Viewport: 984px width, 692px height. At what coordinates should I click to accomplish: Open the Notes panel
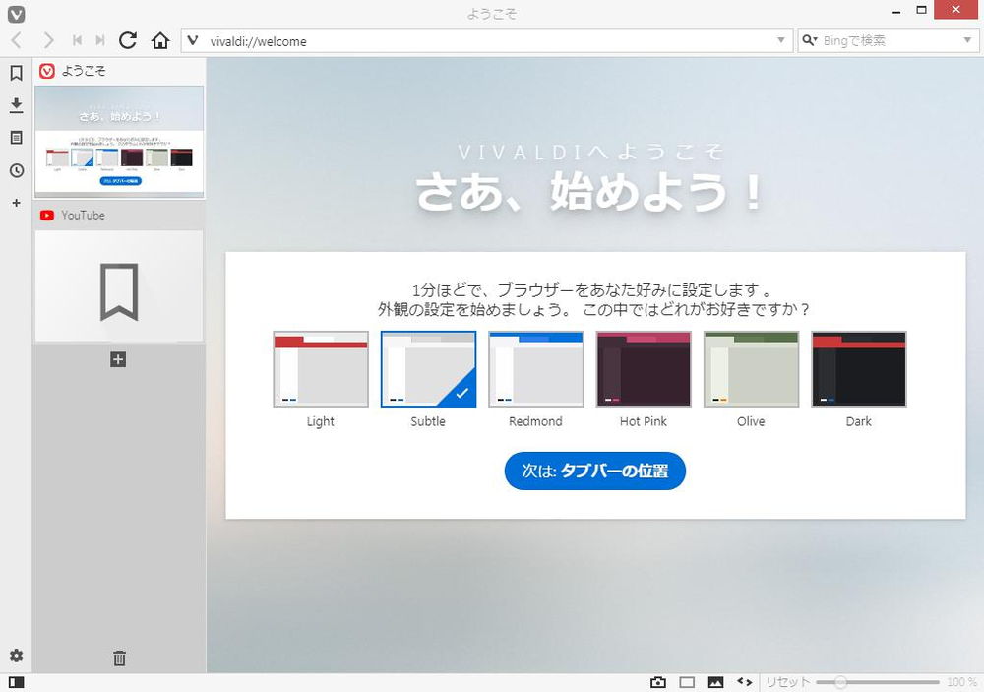[16, 138]
